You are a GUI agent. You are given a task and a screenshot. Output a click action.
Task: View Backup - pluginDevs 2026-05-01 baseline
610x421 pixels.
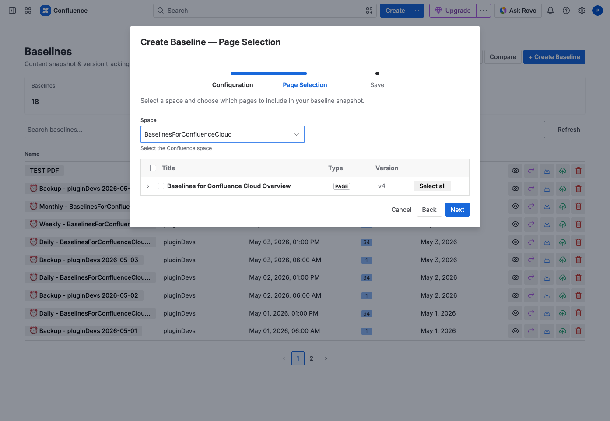[515, 331]
